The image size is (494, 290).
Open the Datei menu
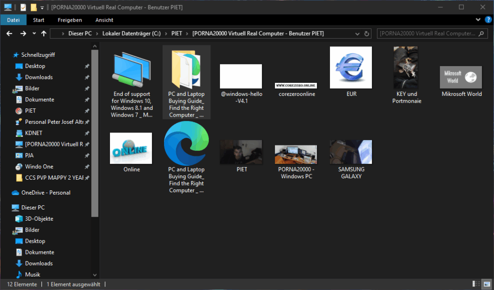click(14, 20)
